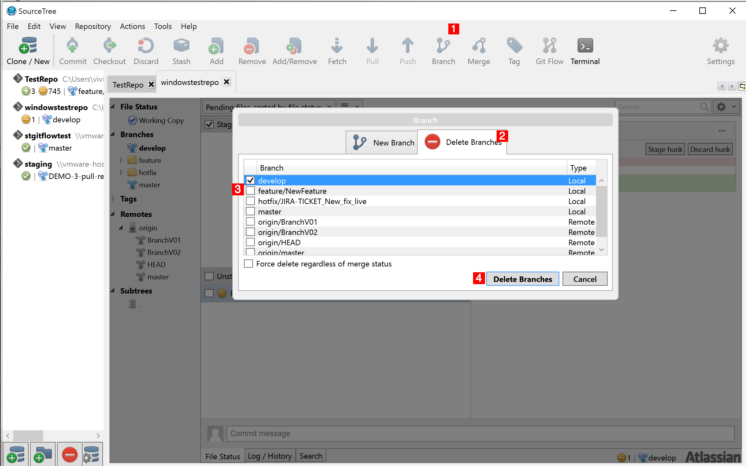Click Cancel in the Branch dialog
Image resolution: width=746 pixels, height=466 pixels.
click(584, 279)
